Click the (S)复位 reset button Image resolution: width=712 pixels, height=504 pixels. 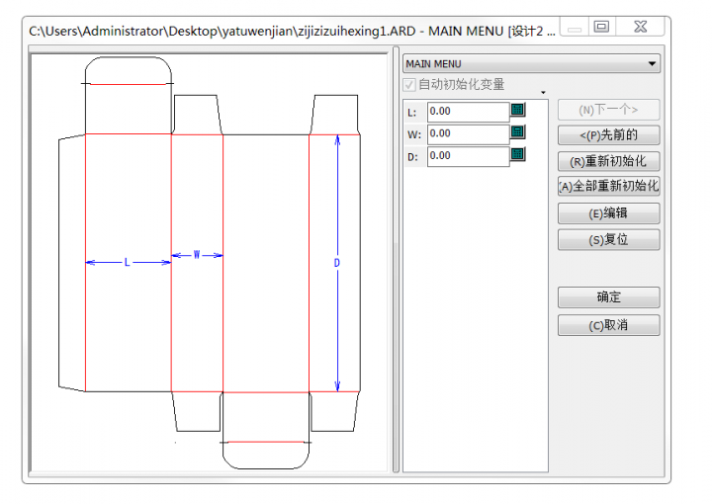[x=608, y=239]
